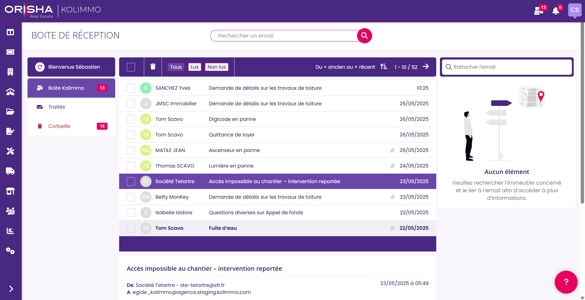Open the tools maintenance icon in sidebar
The width and height of the screenshot is (585, 300).
pos(10,151)
